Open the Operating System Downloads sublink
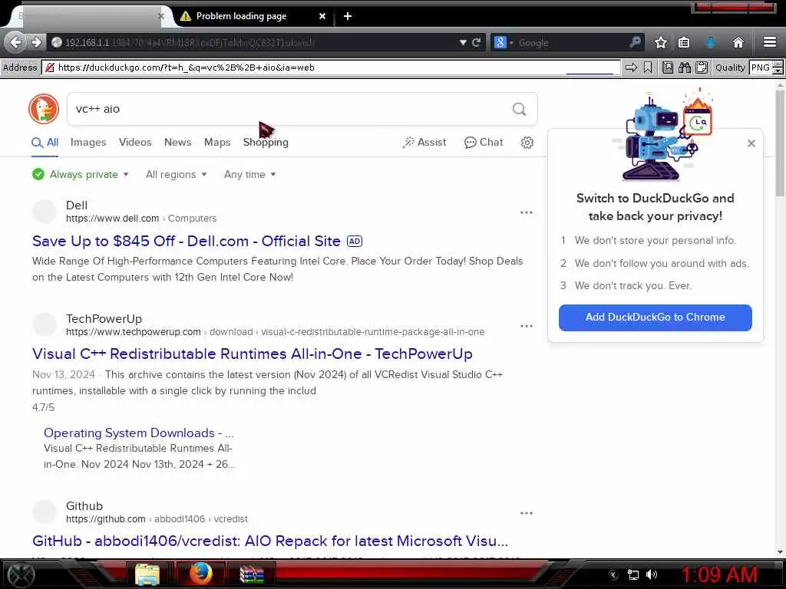Viewport: 786px width, 589px height. (x=138, y=433)
